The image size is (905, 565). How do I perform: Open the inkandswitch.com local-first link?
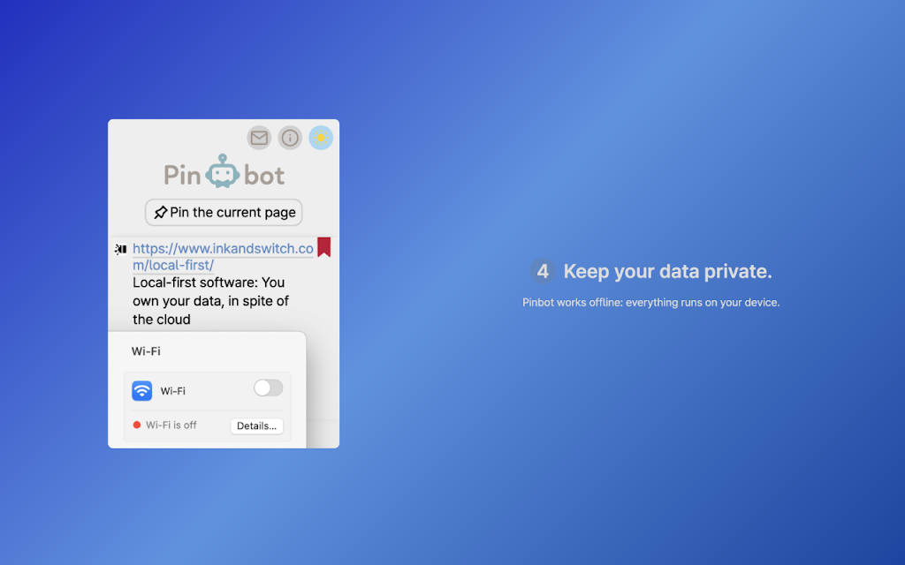click(223, 257)
